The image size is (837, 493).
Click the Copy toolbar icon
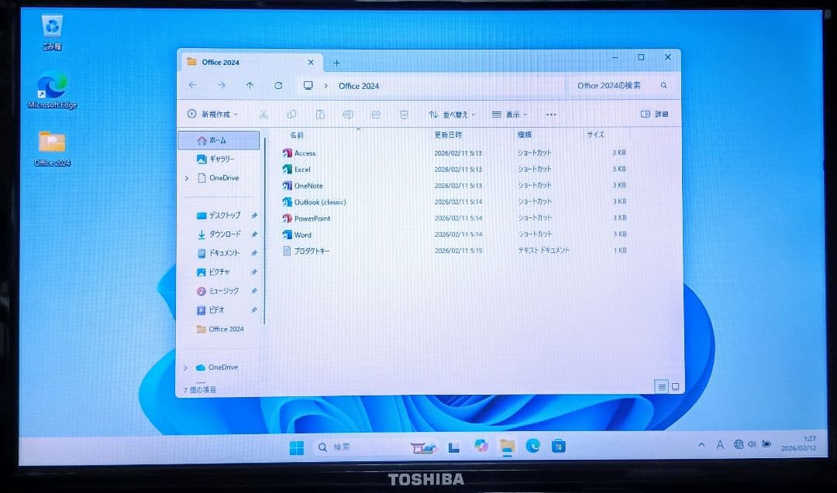291,115
